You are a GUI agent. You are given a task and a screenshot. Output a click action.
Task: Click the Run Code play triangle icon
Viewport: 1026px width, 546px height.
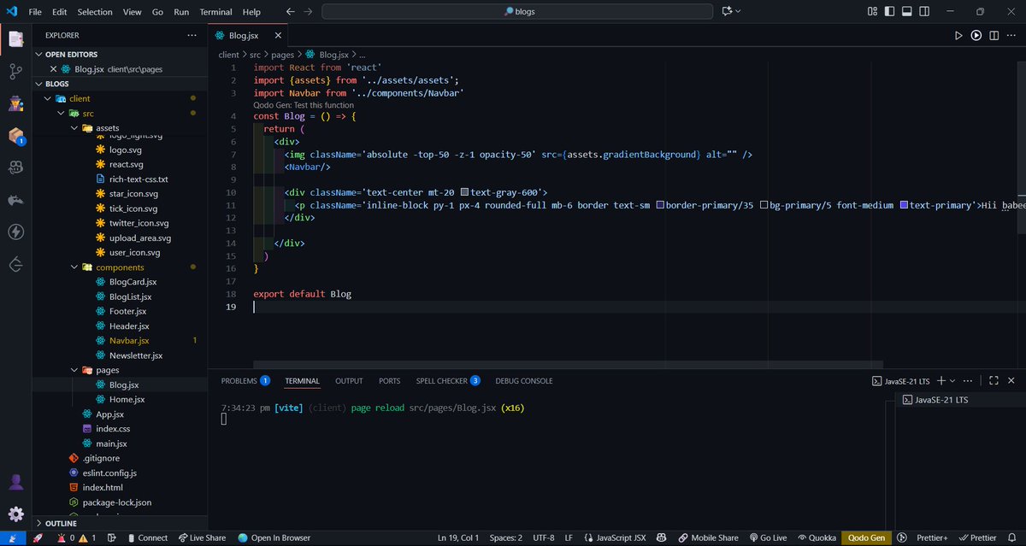(958, 36)
